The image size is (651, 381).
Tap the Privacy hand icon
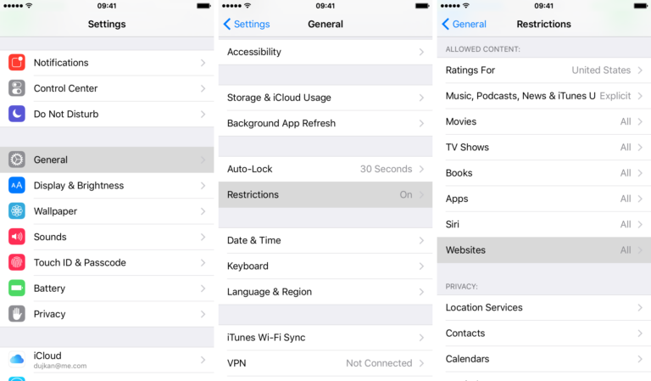[17, 314]
